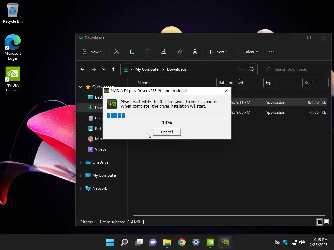Select Network in navigation pane

coord(96,188)
